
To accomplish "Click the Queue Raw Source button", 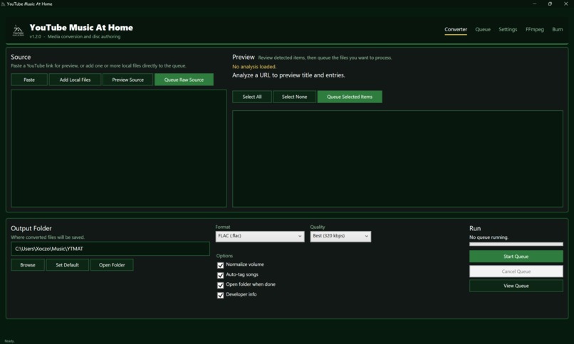I will pyautogui.click(x=184, y=80).
